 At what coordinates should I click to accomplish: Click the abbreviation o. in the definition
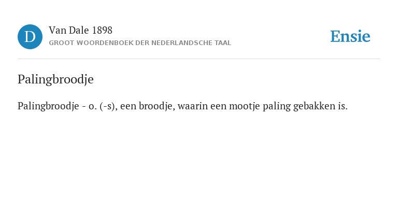(x=92, y=106)
